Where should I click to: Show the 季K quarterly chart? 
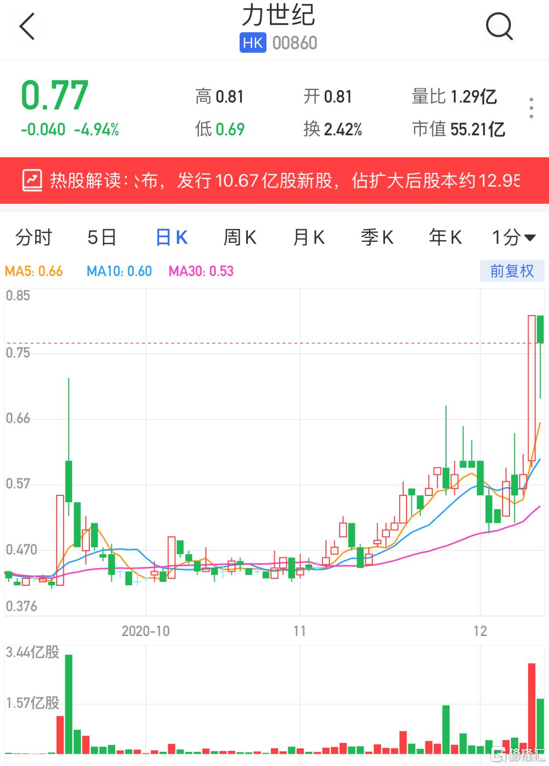[x=377, y=238]
